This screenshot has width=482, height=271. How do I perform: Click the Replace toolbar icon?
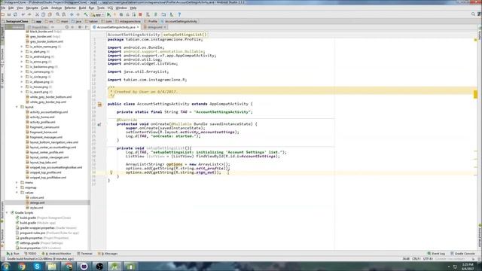pos(64,14)
